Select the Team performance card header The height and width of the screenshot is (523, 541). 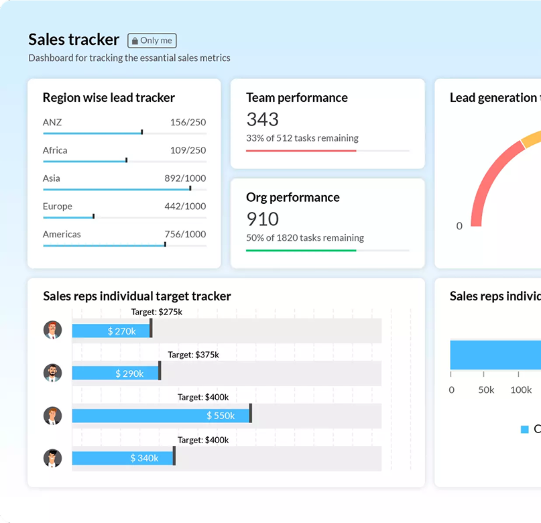pos(296,97)
